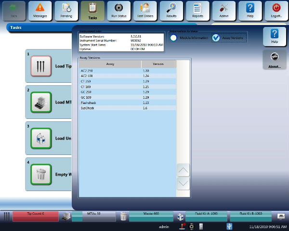Click the About button
This screenshot has width=289, height=231.
click(x=275, y=60)
